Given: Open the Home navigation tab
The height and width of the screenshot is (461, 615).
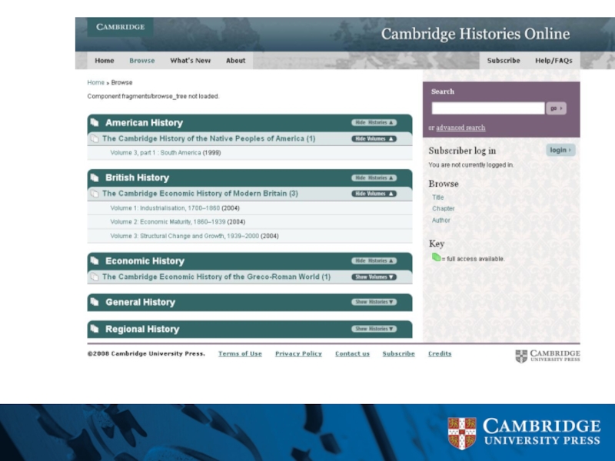Looking at the screenshot, I should (x=105, y=61).
